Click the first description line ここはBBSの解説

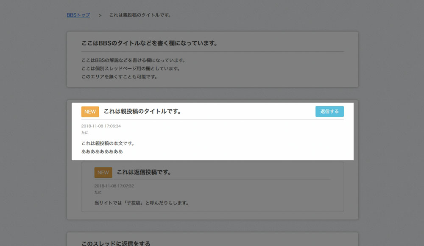[134, 60]
